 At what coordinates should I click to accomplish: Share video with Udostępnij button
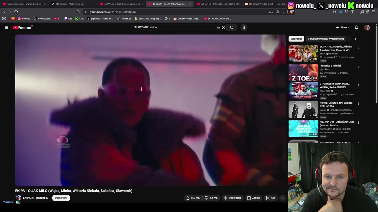tap(232, 198)
